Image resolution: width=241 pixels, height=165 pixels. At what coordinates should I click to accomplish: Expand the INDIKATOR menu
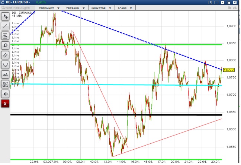point(101,8)
